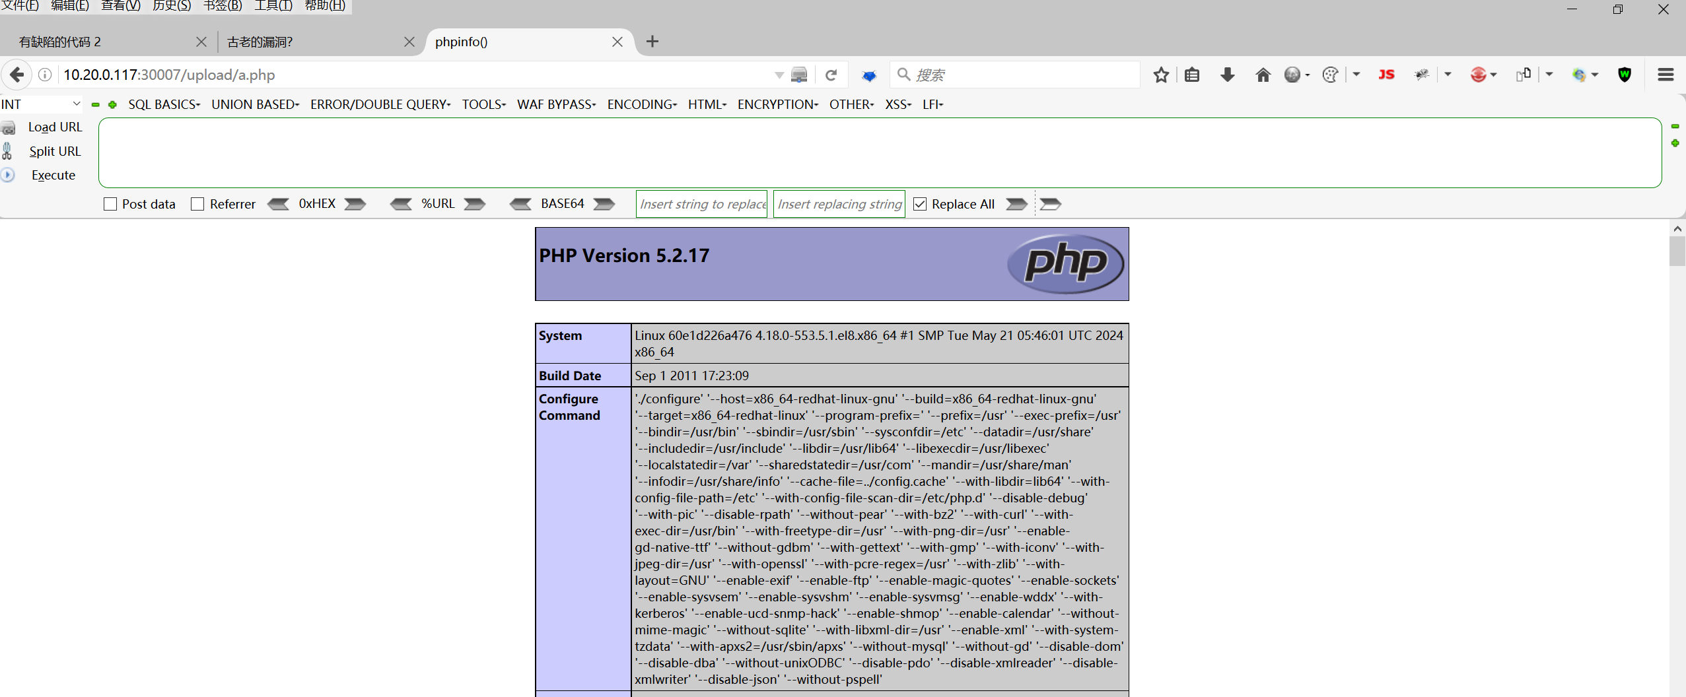Open the 书签(B) menu

click(223, 6)
